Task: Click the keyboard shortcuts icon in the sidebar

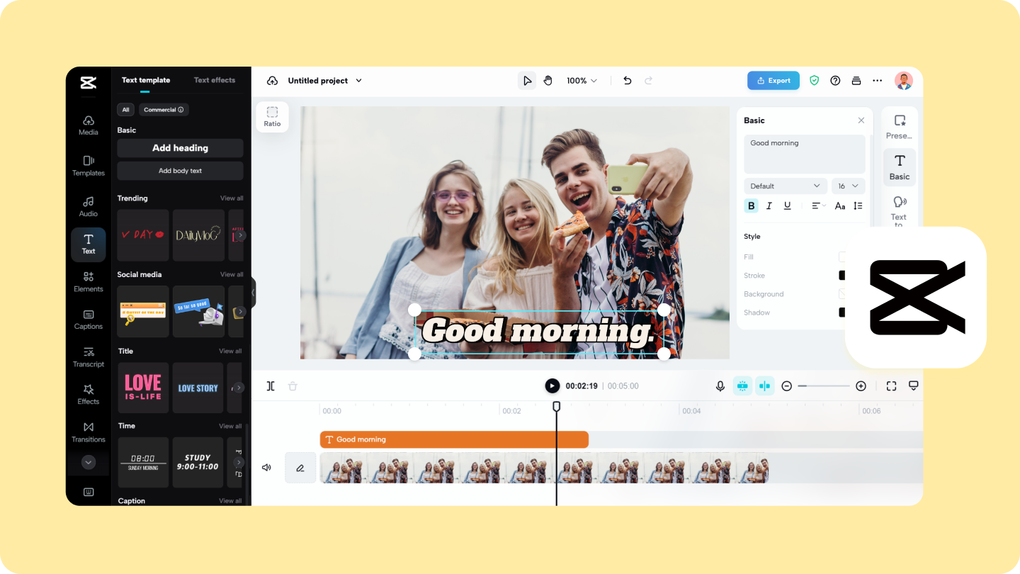Action: (89, 492)
